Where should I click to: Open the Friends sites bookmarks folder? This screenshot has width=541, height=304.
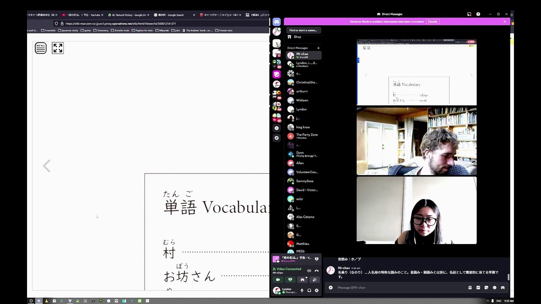point(224,30)
